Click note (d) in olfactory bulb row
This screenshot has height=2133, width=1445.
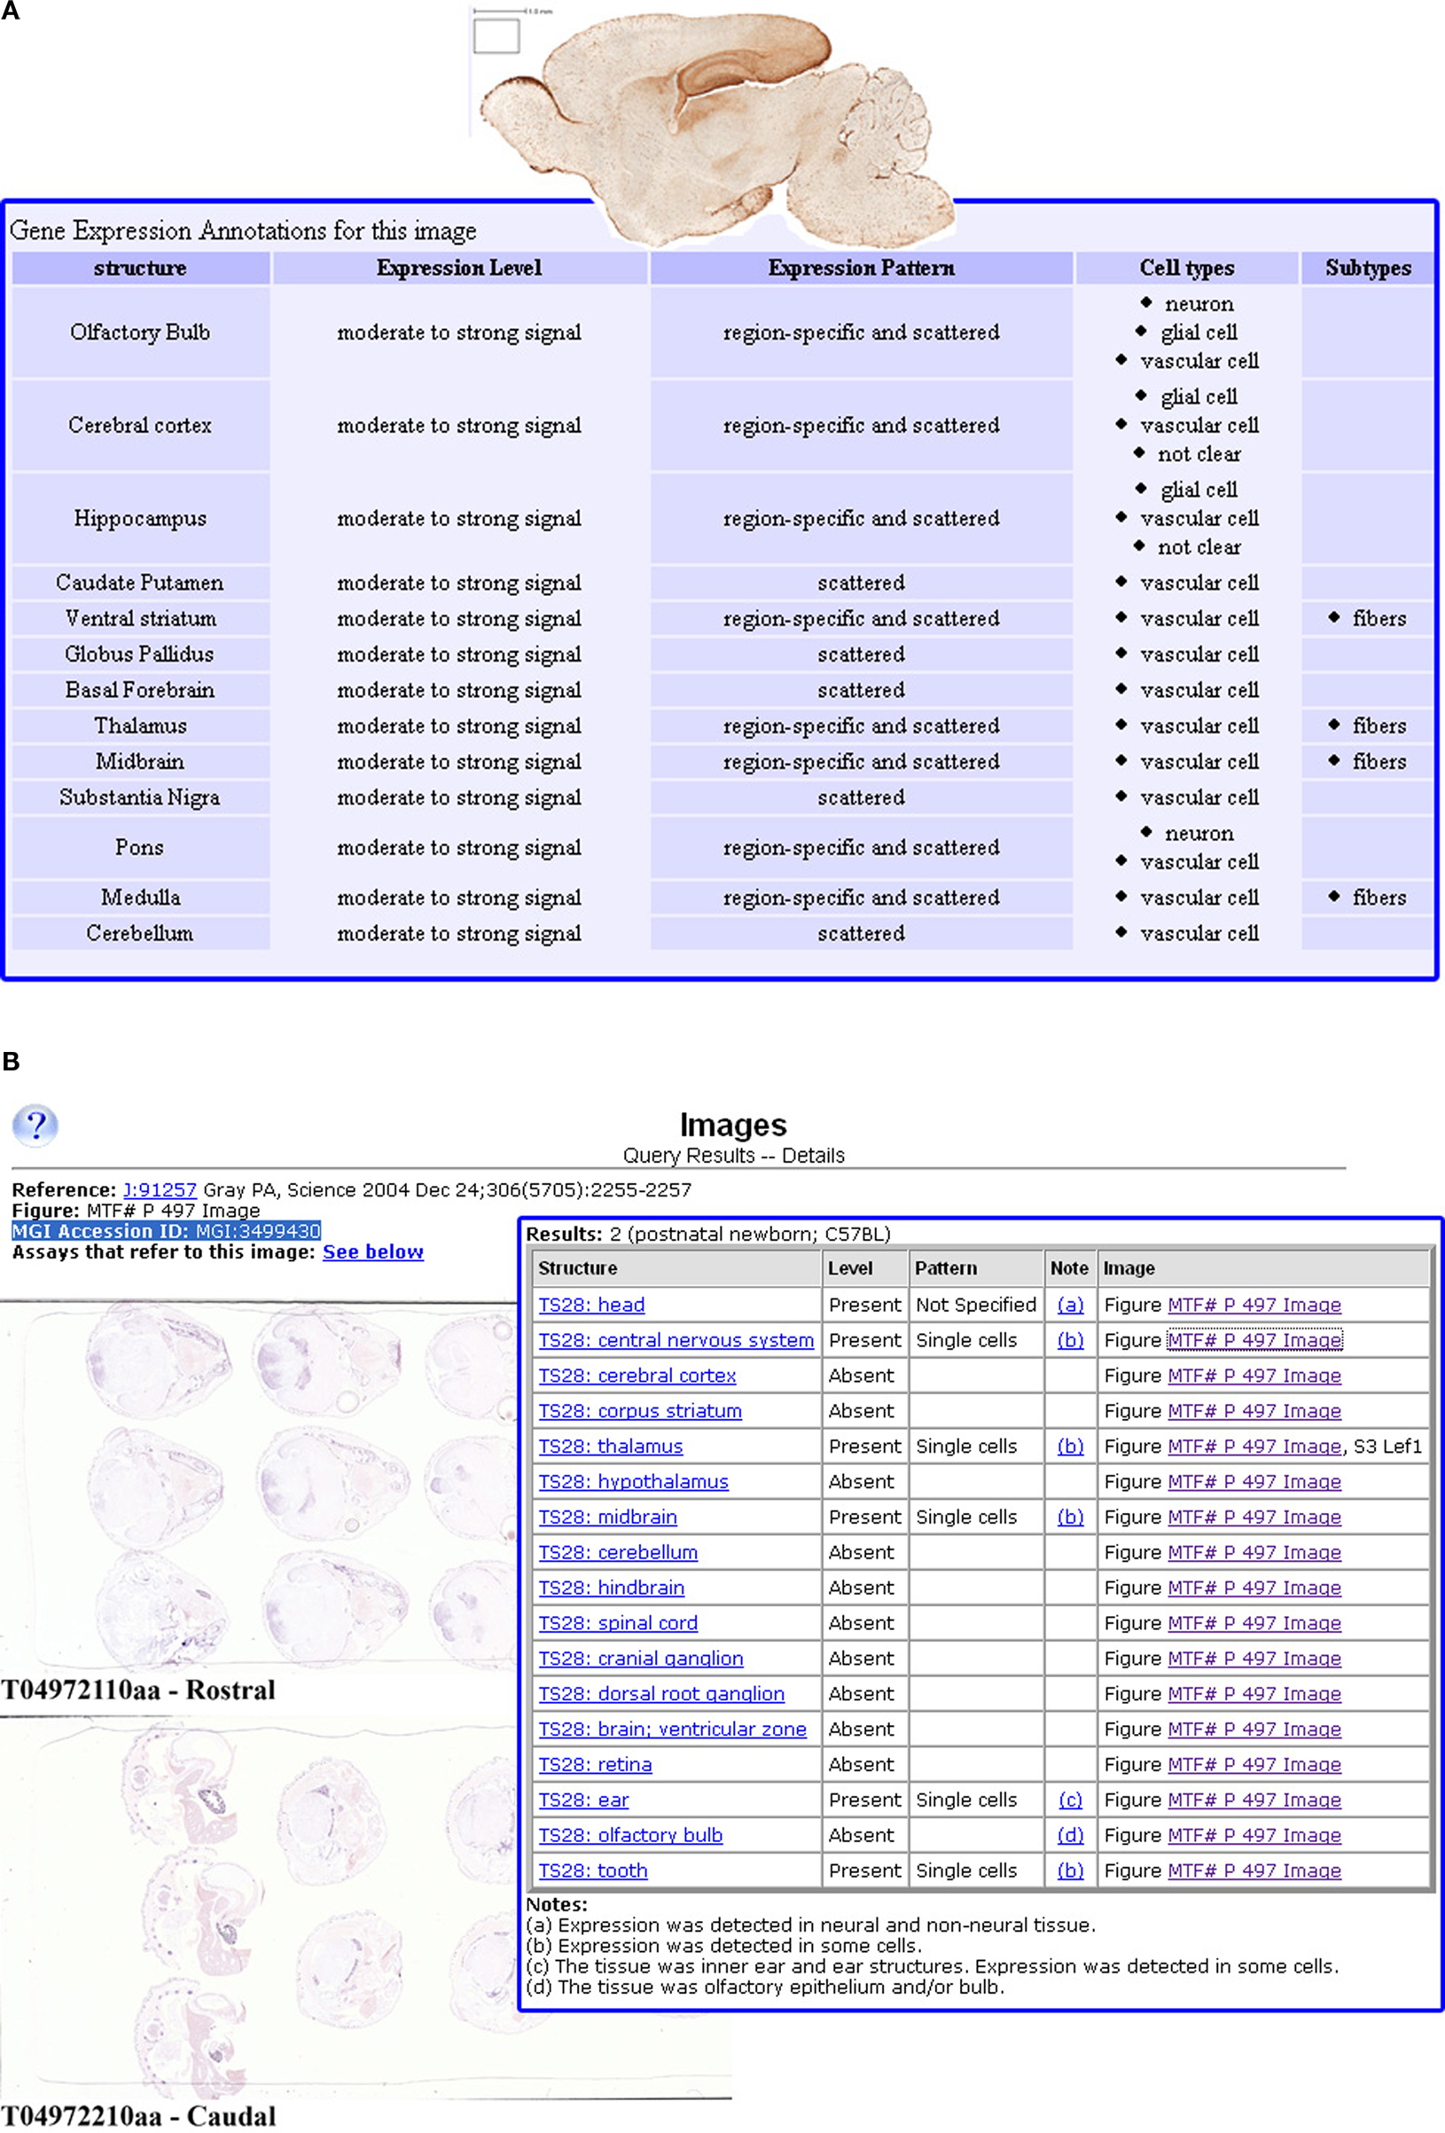[x=1070, y=1835]
